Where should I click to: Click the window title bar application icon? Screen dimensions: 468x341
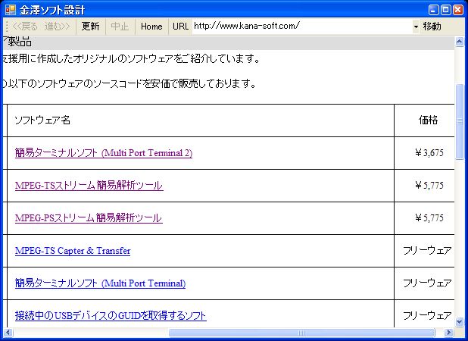[10, 10]
